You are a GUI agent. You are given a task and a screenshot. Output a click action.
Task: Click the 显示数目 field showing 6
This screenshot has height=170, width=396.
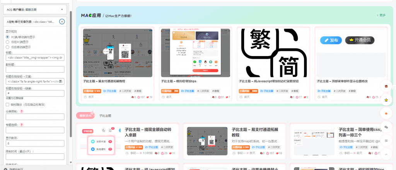point(35,143)
